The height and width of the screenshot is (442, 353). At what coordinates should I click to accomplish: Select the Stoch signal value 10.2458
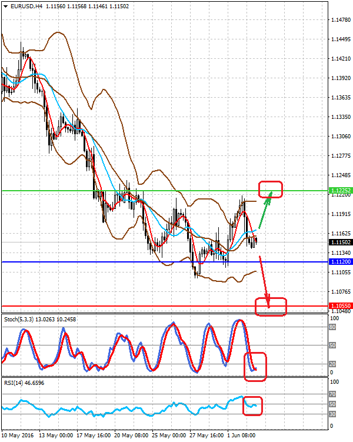coord(66,320)
